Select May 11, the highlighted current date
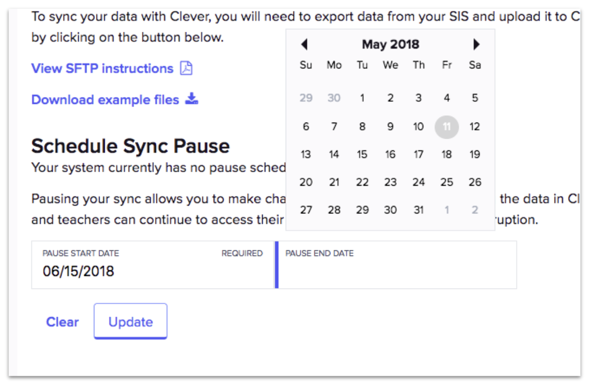This screenshot has height=385, width=589. 446,126
